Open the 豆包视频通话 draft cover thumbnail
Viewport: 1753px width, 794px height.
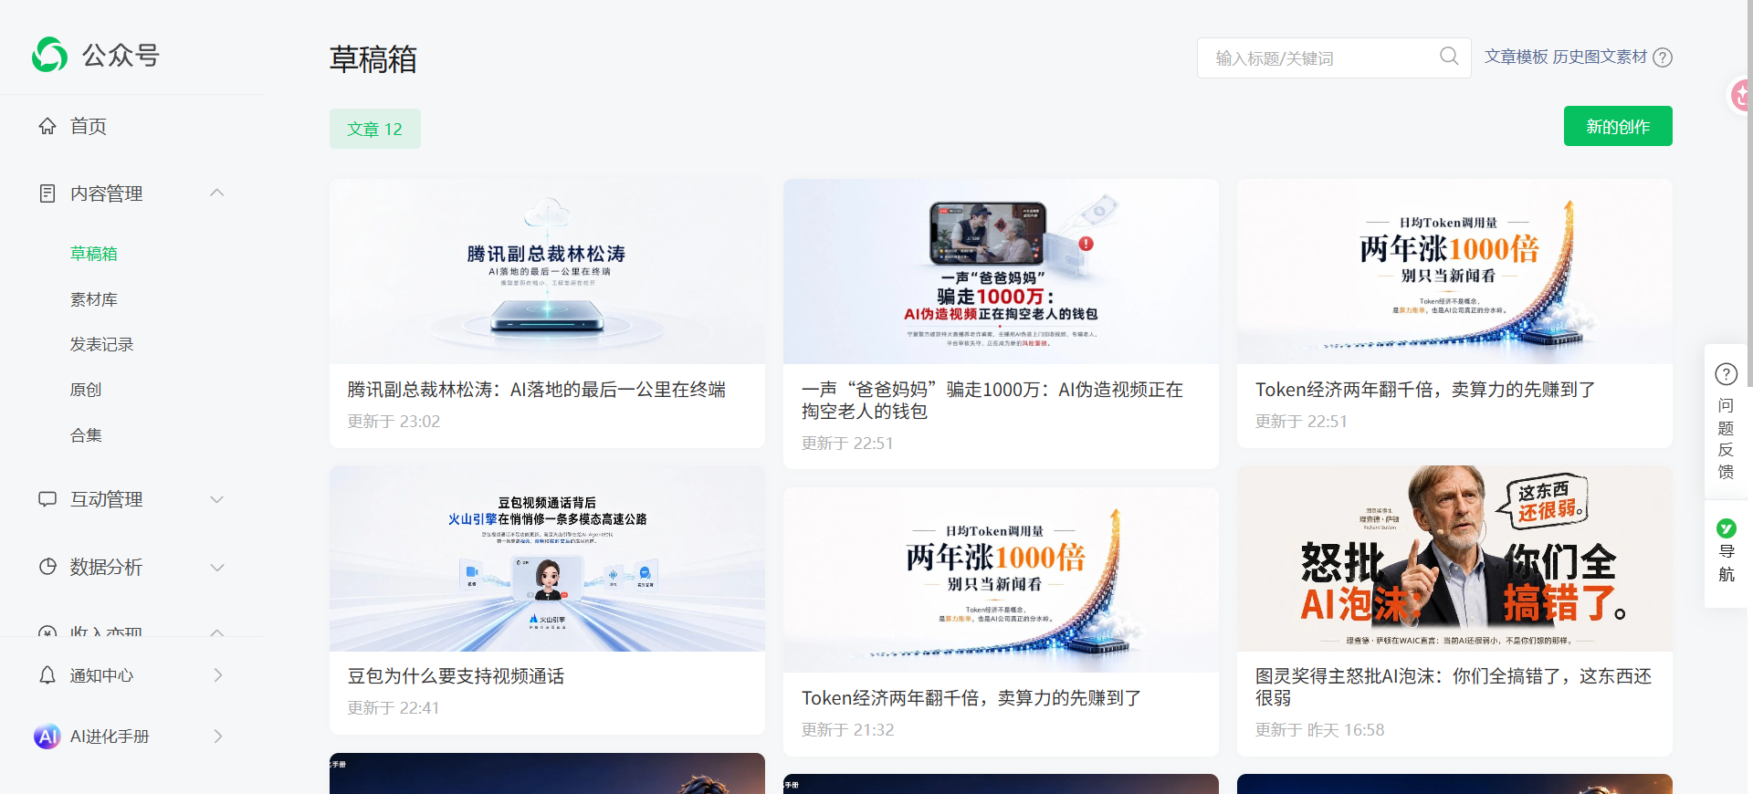tap(547, 559)
